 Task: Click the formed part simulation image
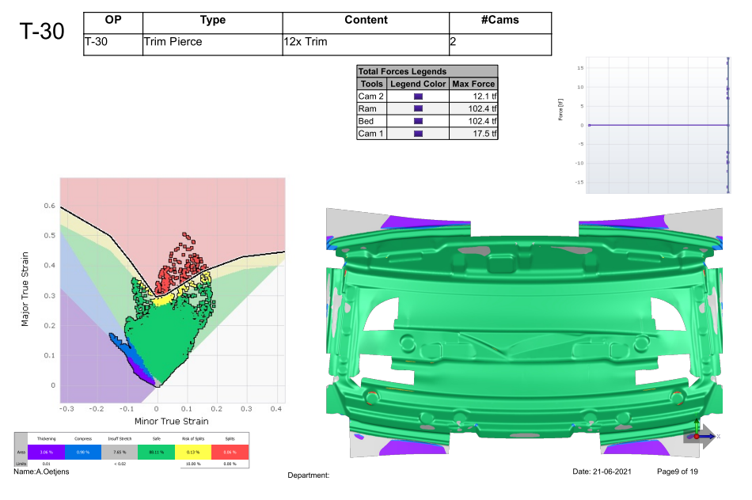pyautogui.click(x=524, y=332)
